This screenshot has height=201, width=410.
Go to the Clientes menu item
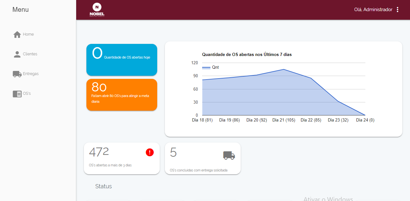pyautogui.click(x=30, y=54)
